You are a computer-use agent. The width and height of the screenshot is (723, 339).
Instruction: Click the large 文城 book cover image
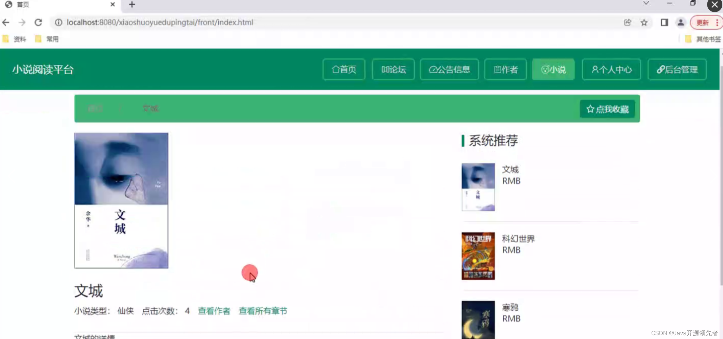[121, 200]
